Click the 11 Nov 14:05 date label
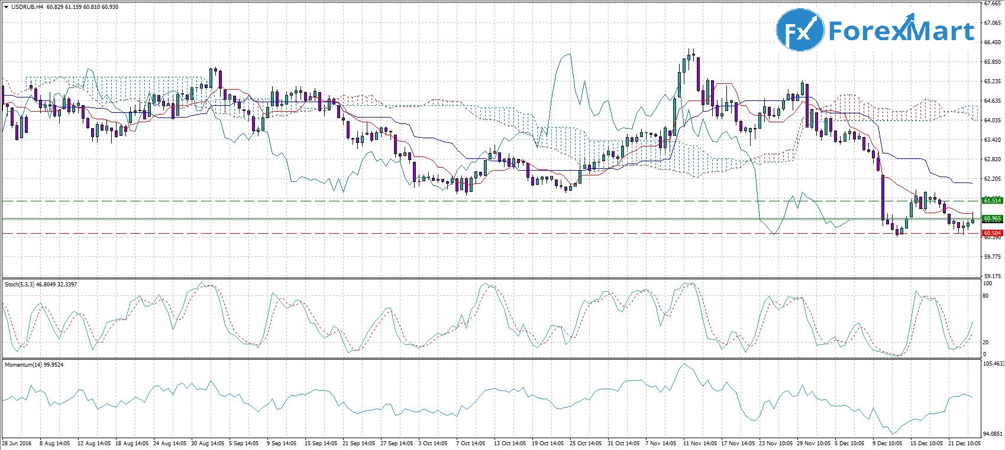The image size is (1005, 450). (x=700, y=443)
